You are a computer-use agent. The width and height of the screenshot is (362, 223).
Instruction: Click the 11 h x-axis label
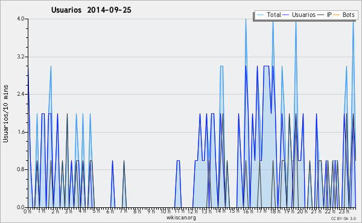tap(179, 211)
